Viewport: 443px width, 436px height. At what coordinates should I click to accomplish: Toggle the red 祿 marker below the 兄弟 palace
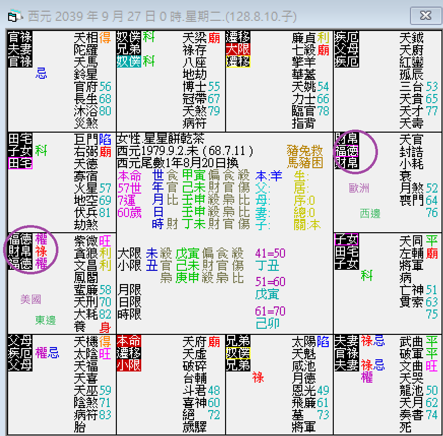click(259, 378)
